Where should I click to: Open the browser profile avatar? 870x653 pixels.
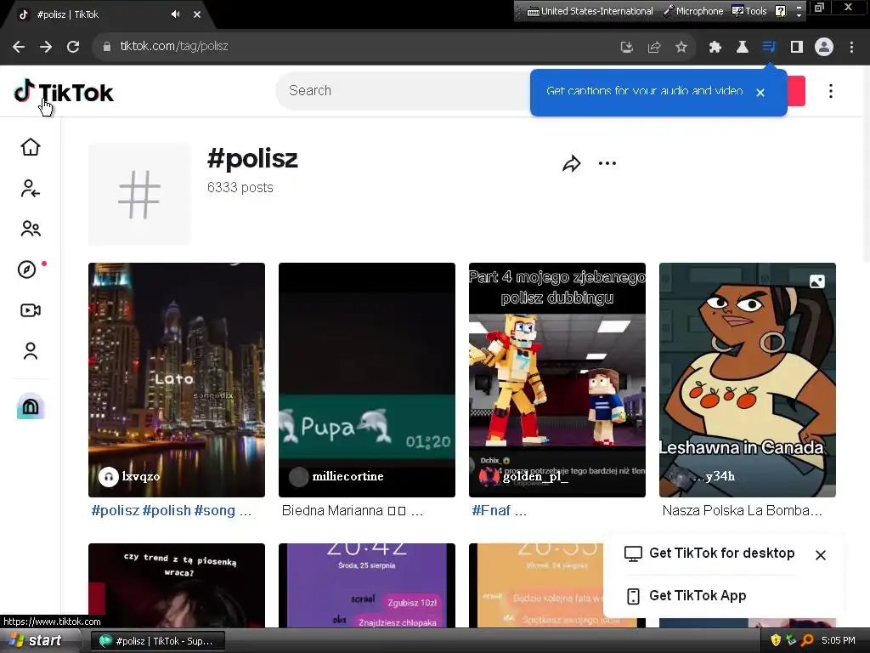pyautogui.click(x=824, y=48)
